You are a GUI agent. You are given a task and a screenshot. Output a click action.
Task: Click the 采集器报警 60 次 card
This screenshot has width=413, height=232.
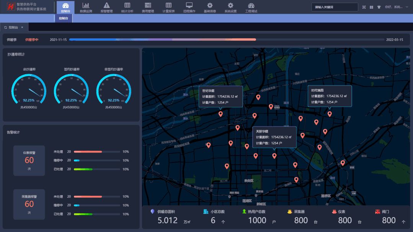[x=29, y=204]
